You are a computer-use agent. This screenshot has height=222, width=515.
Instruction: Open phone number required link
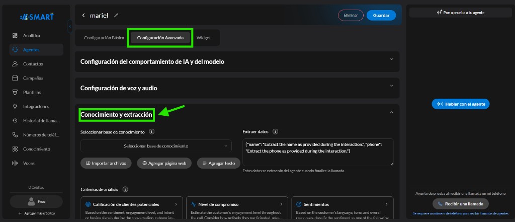[x=461, y=214]
